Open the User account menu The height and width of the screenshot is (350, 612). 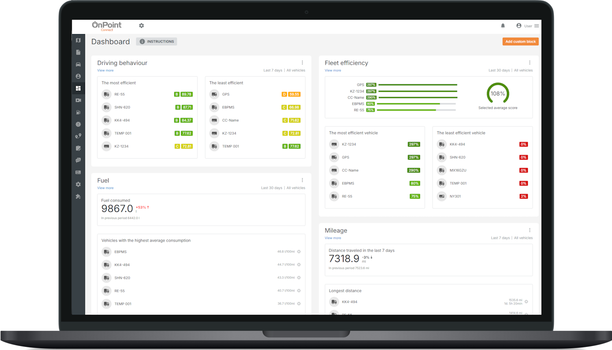coord(528,26)
